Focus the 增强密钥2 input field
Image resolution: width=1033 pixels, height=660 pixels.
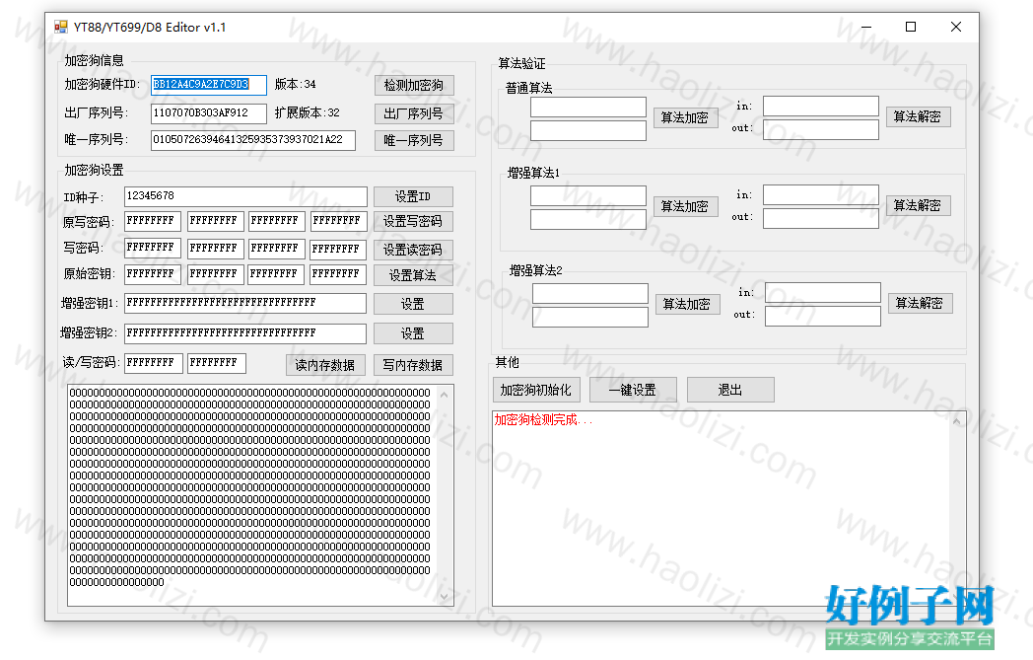(x=245, y=333)
